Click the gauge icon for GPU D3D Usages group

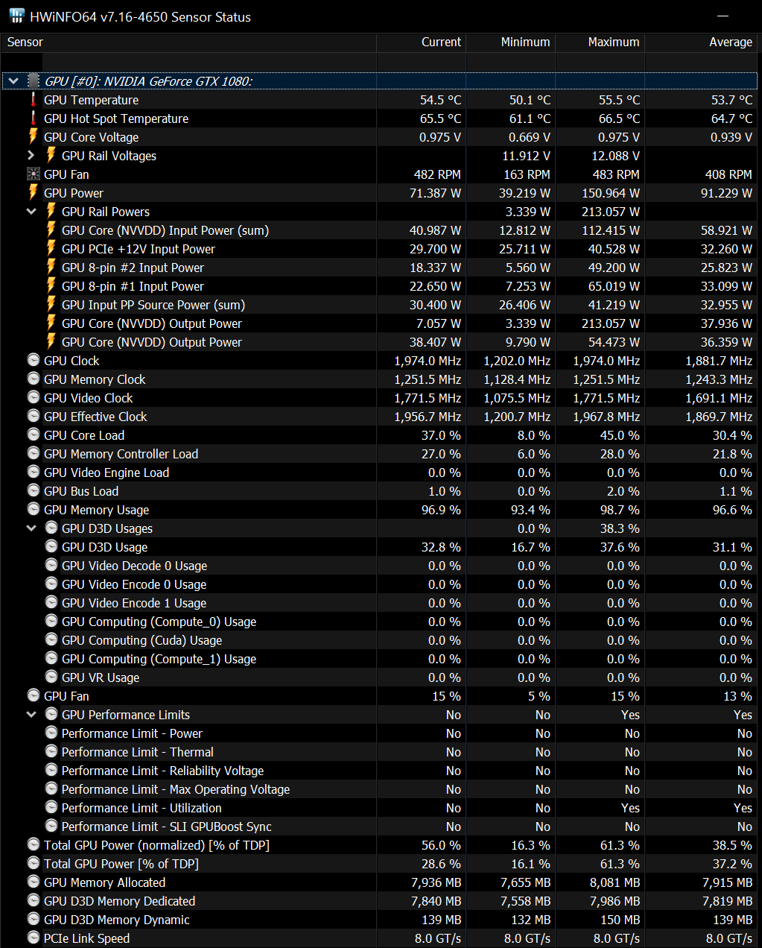(x=51, y=528)
